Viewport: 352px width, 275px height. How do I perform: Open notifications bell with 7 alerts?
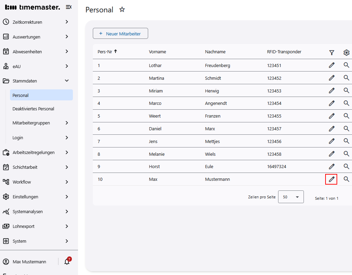tap(67, 262)
